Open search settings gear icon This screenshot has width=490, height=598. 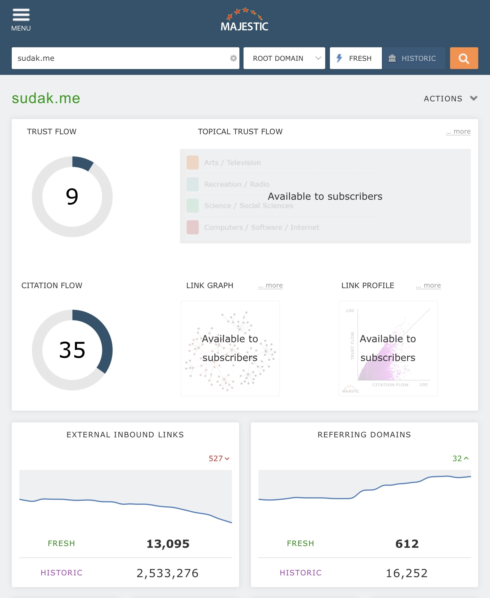(233, 58)
